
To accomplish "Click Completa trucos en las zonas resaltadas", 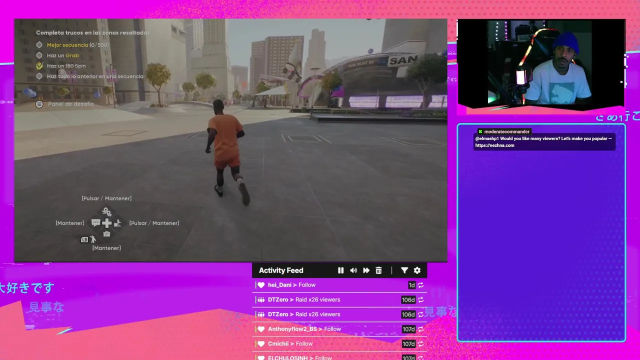I will [92, 32].
